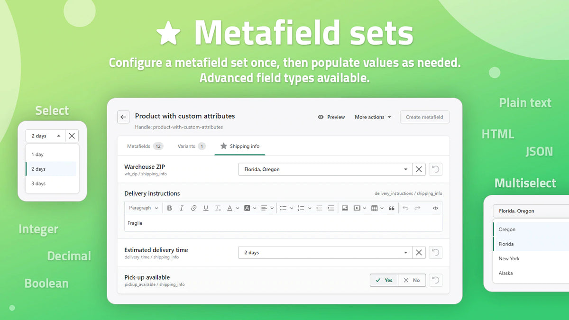Increase indent in the editor
This screenshot has height=320, width=569.
click(330, 208)
